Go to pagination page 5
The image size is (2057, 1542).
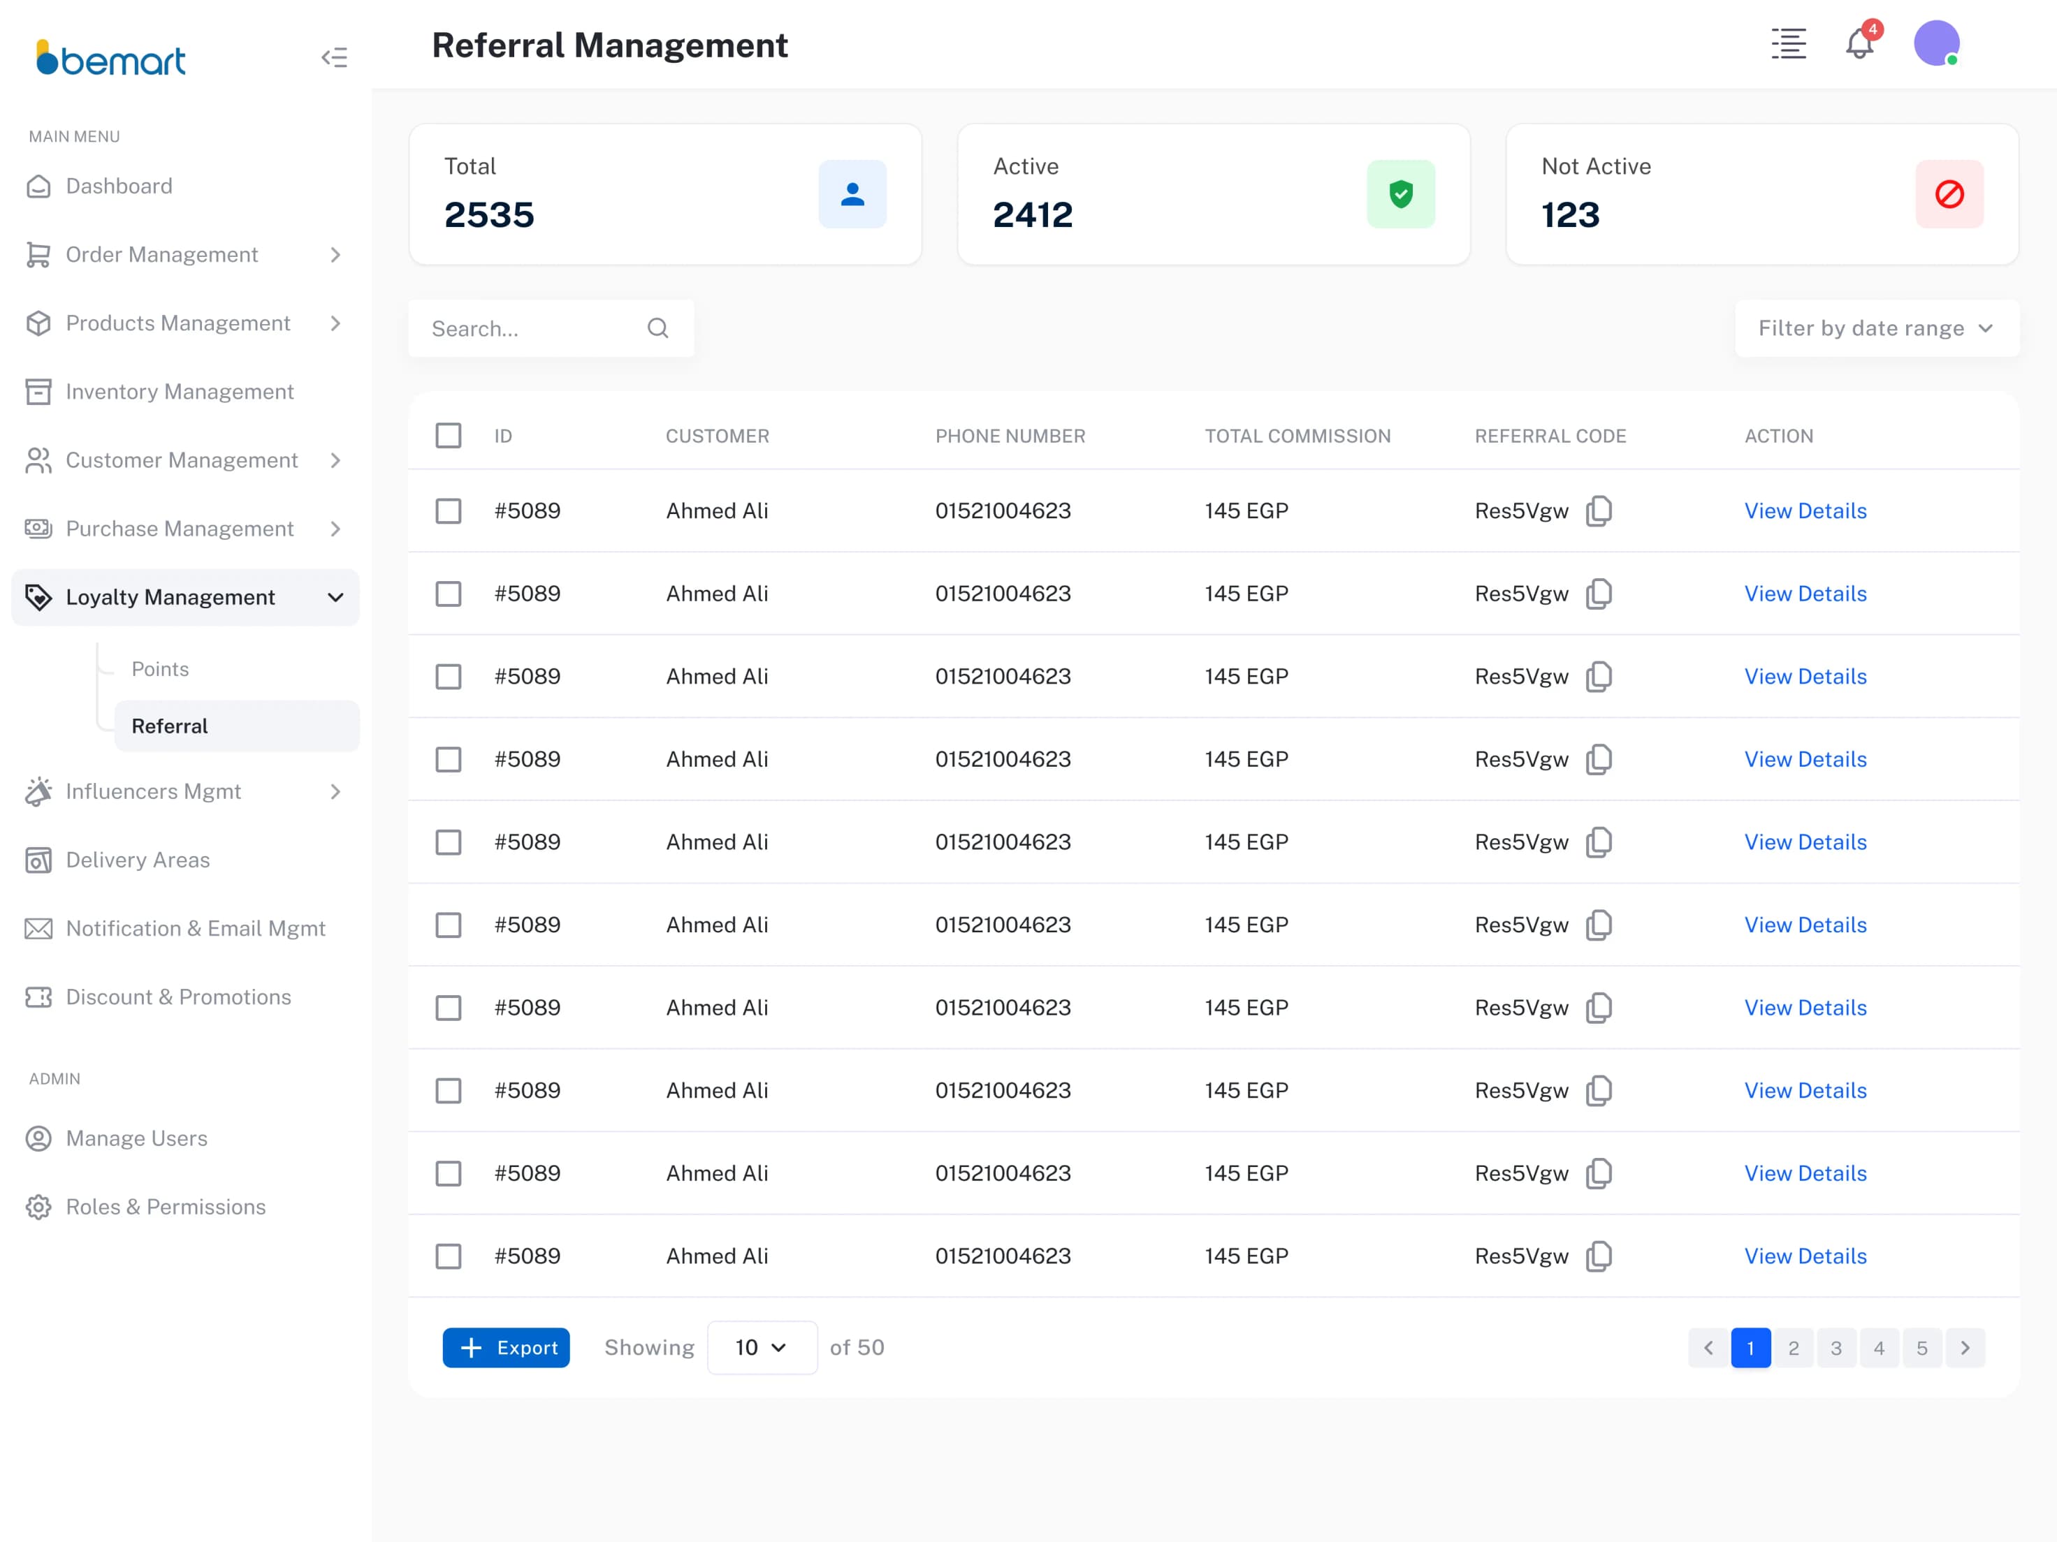click(1921, 1348)
